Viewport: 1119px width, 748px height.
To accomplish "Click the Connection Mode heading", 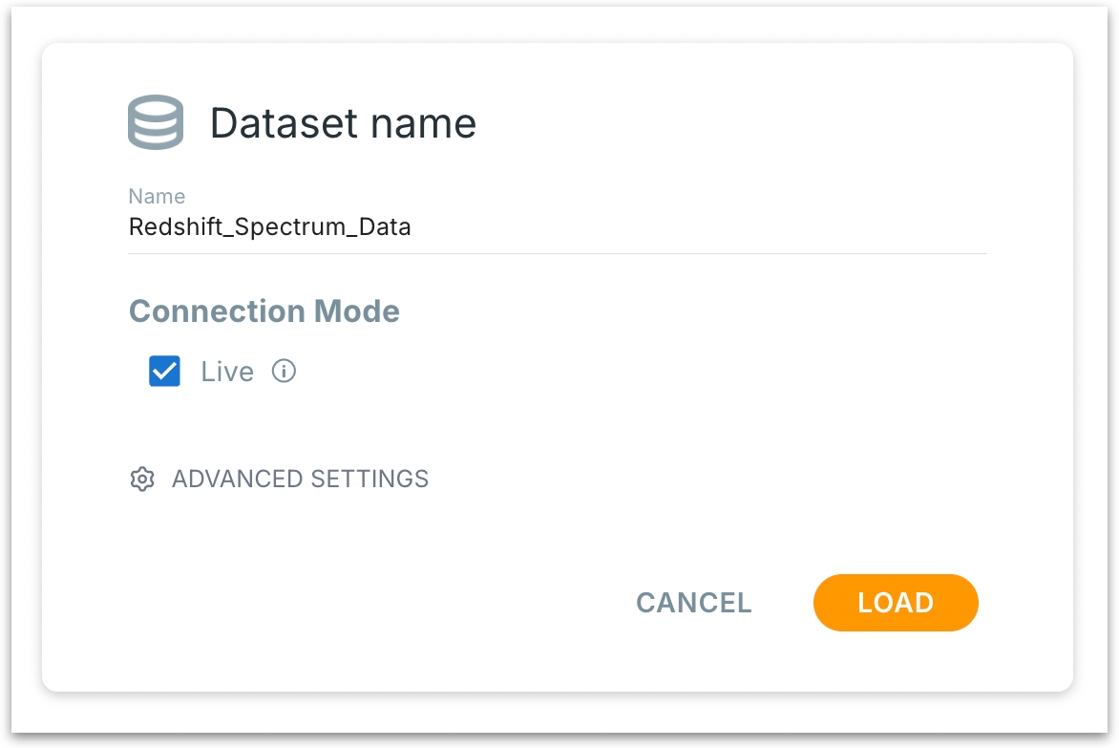I will 264,310.
